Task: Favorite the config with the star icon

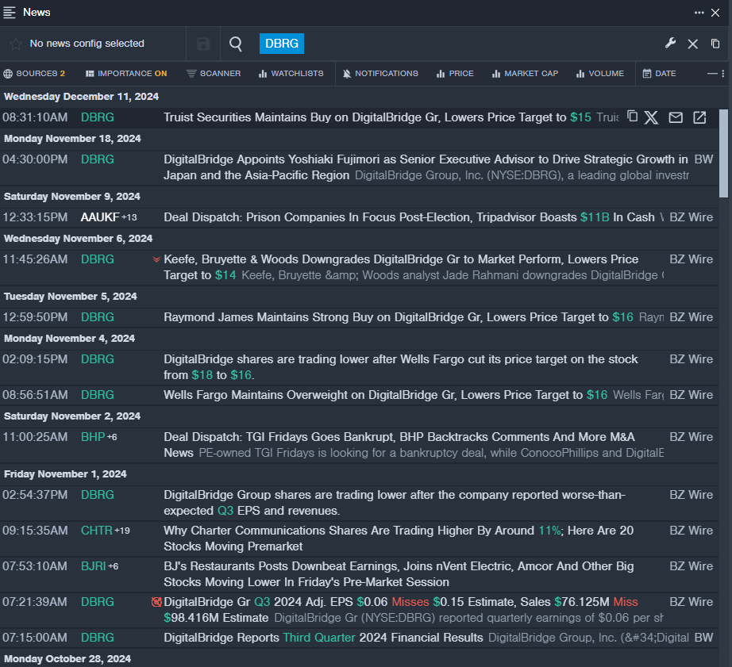Action: tap(16, 44)
